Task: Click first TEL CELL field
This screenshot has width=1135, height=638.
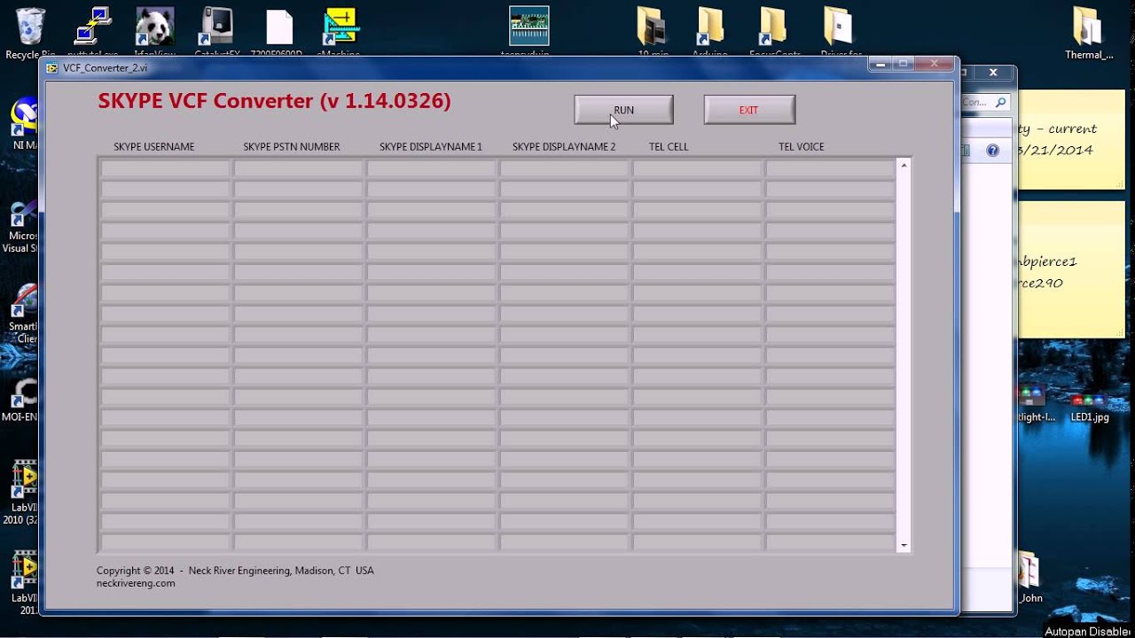Action: (697, 168)
